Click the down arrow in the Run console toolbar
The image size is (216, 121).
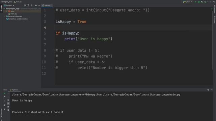click(x=8, y=97)
